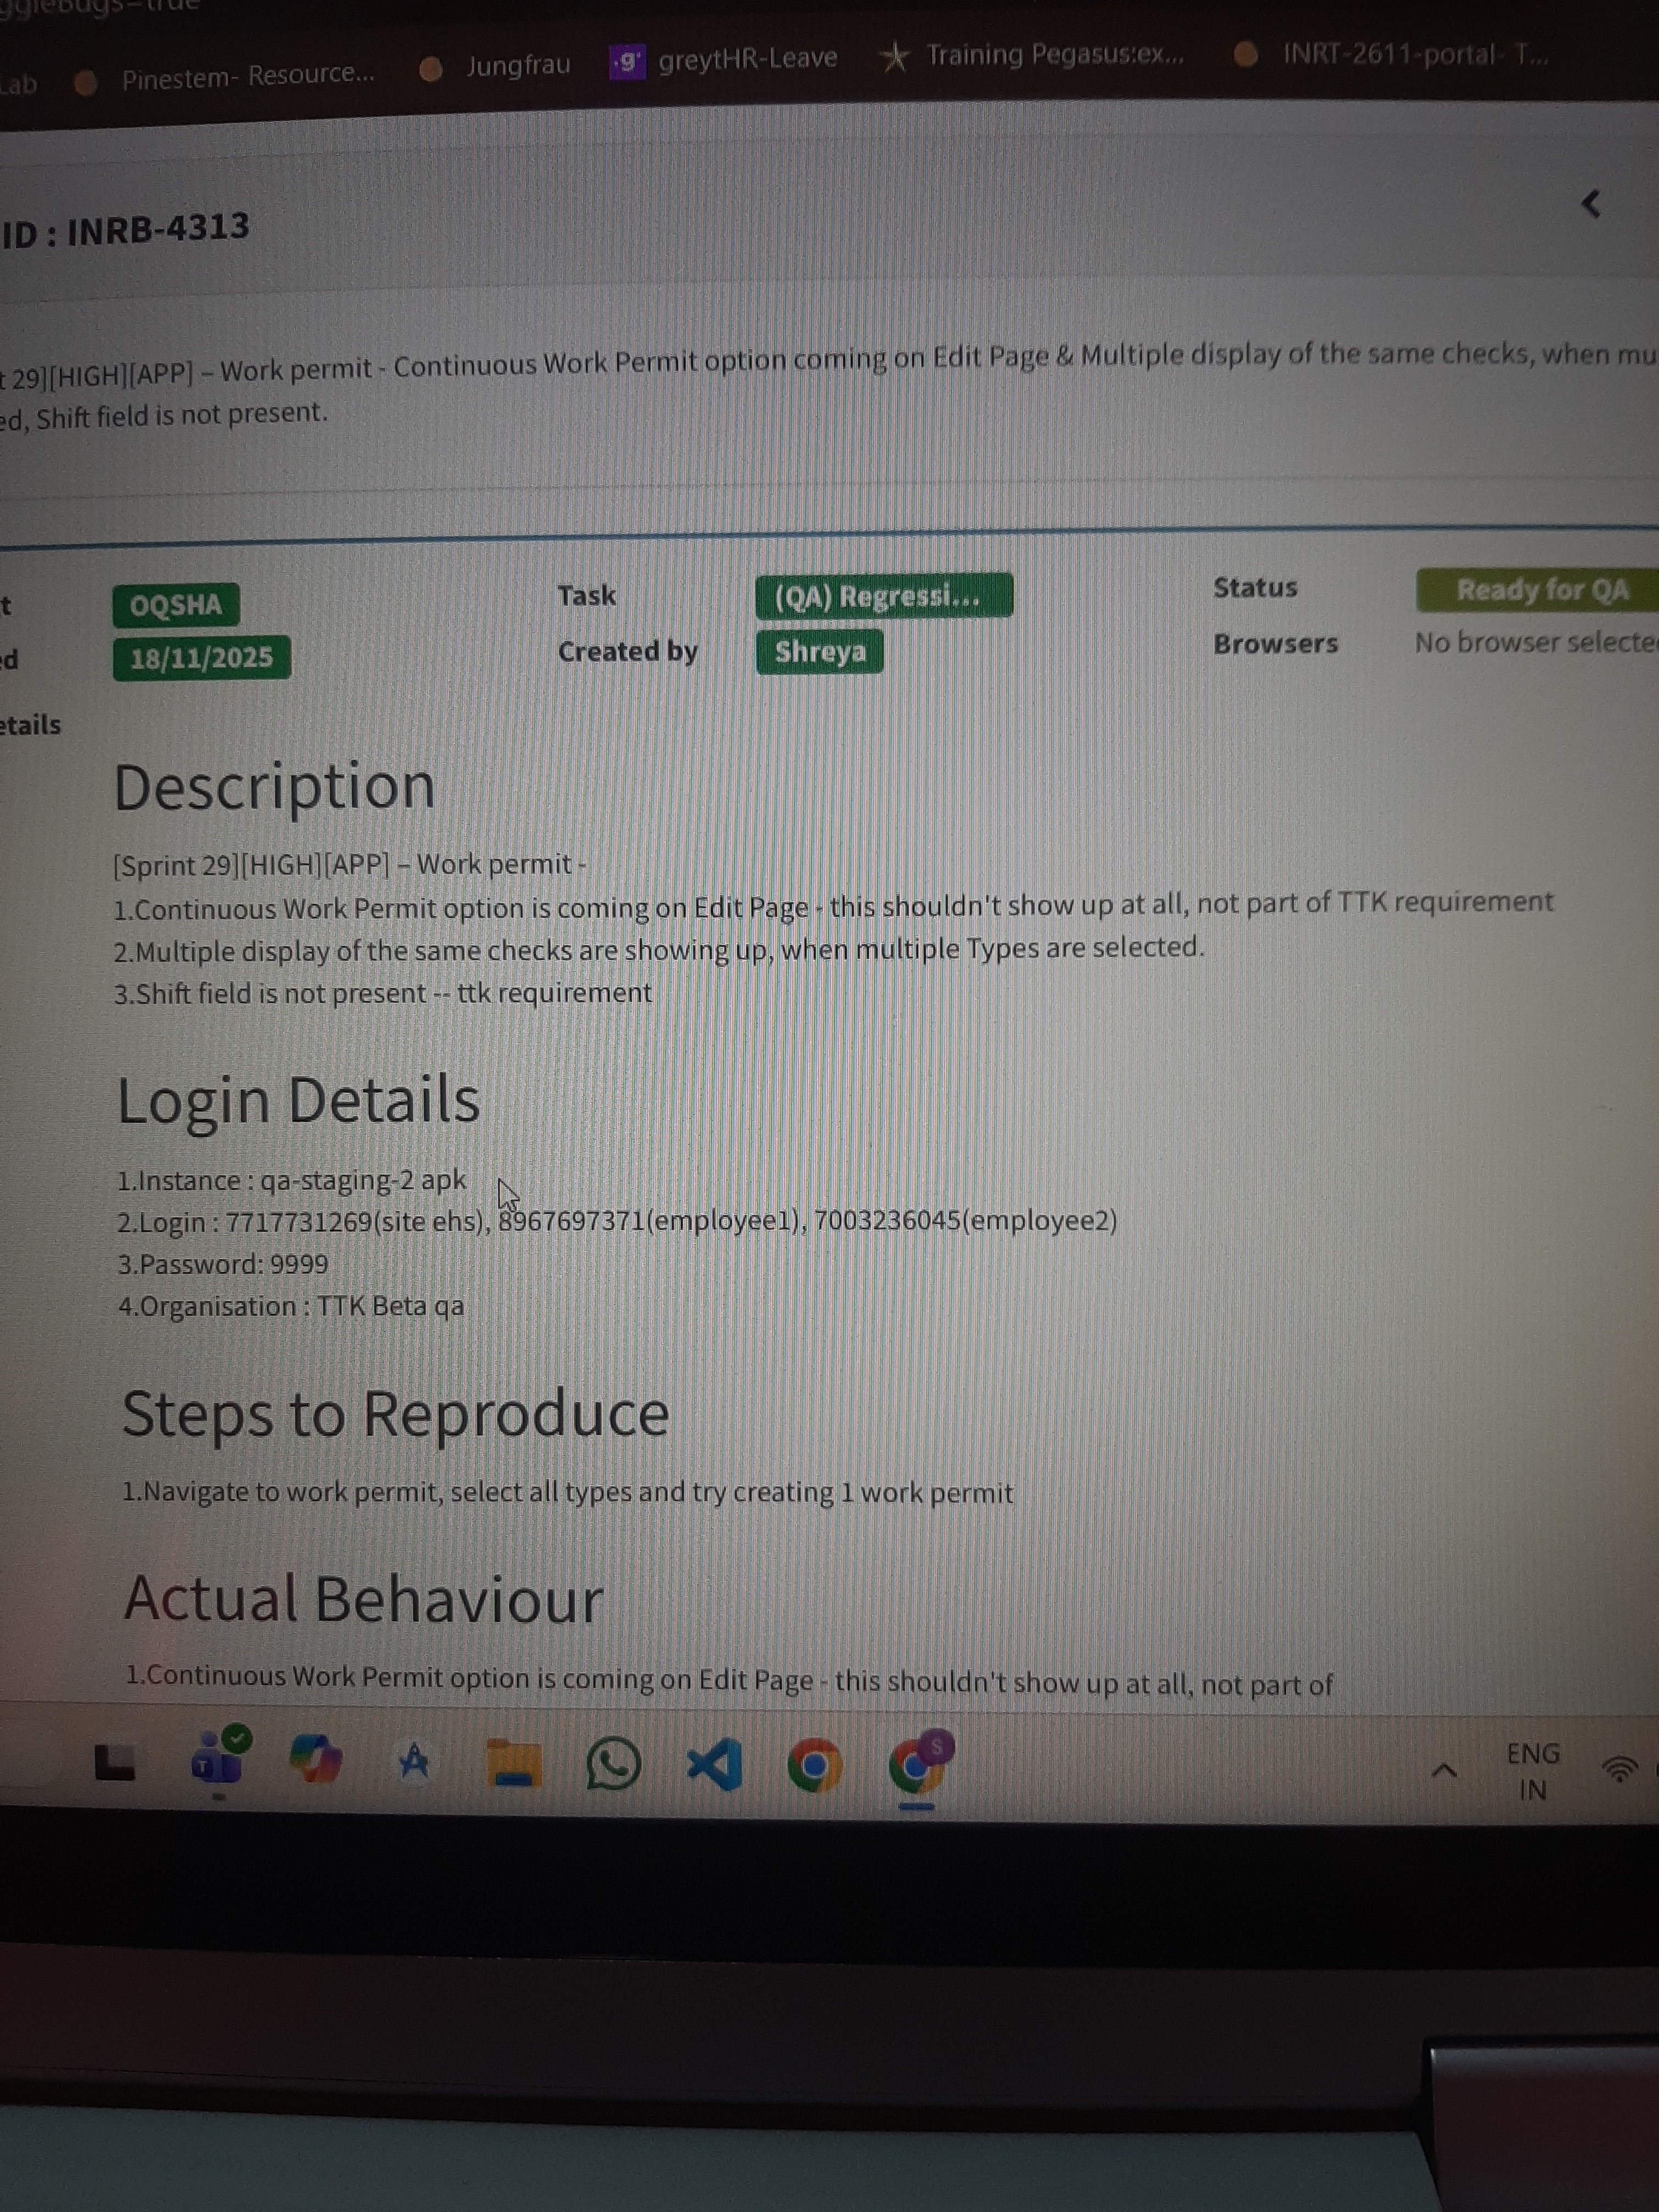Click the Wi-Fi network tray icon

1619,1770
